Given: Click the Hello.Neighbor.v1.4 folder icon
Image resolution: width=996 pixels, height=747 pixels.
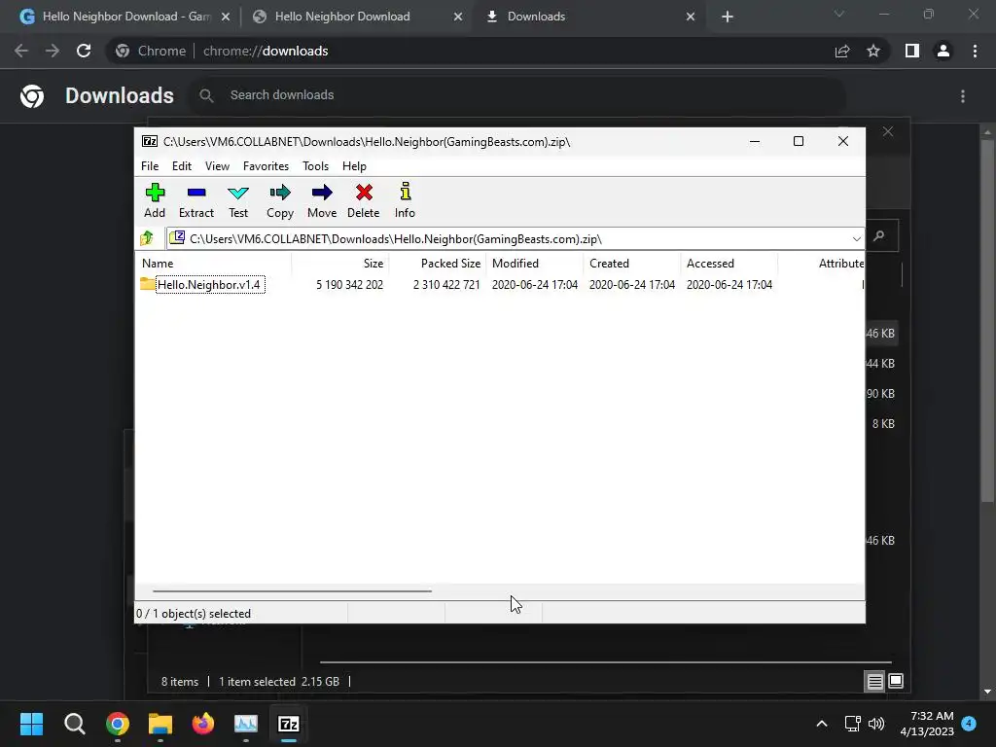Looking at the screenshot, I should click(148, 283).
